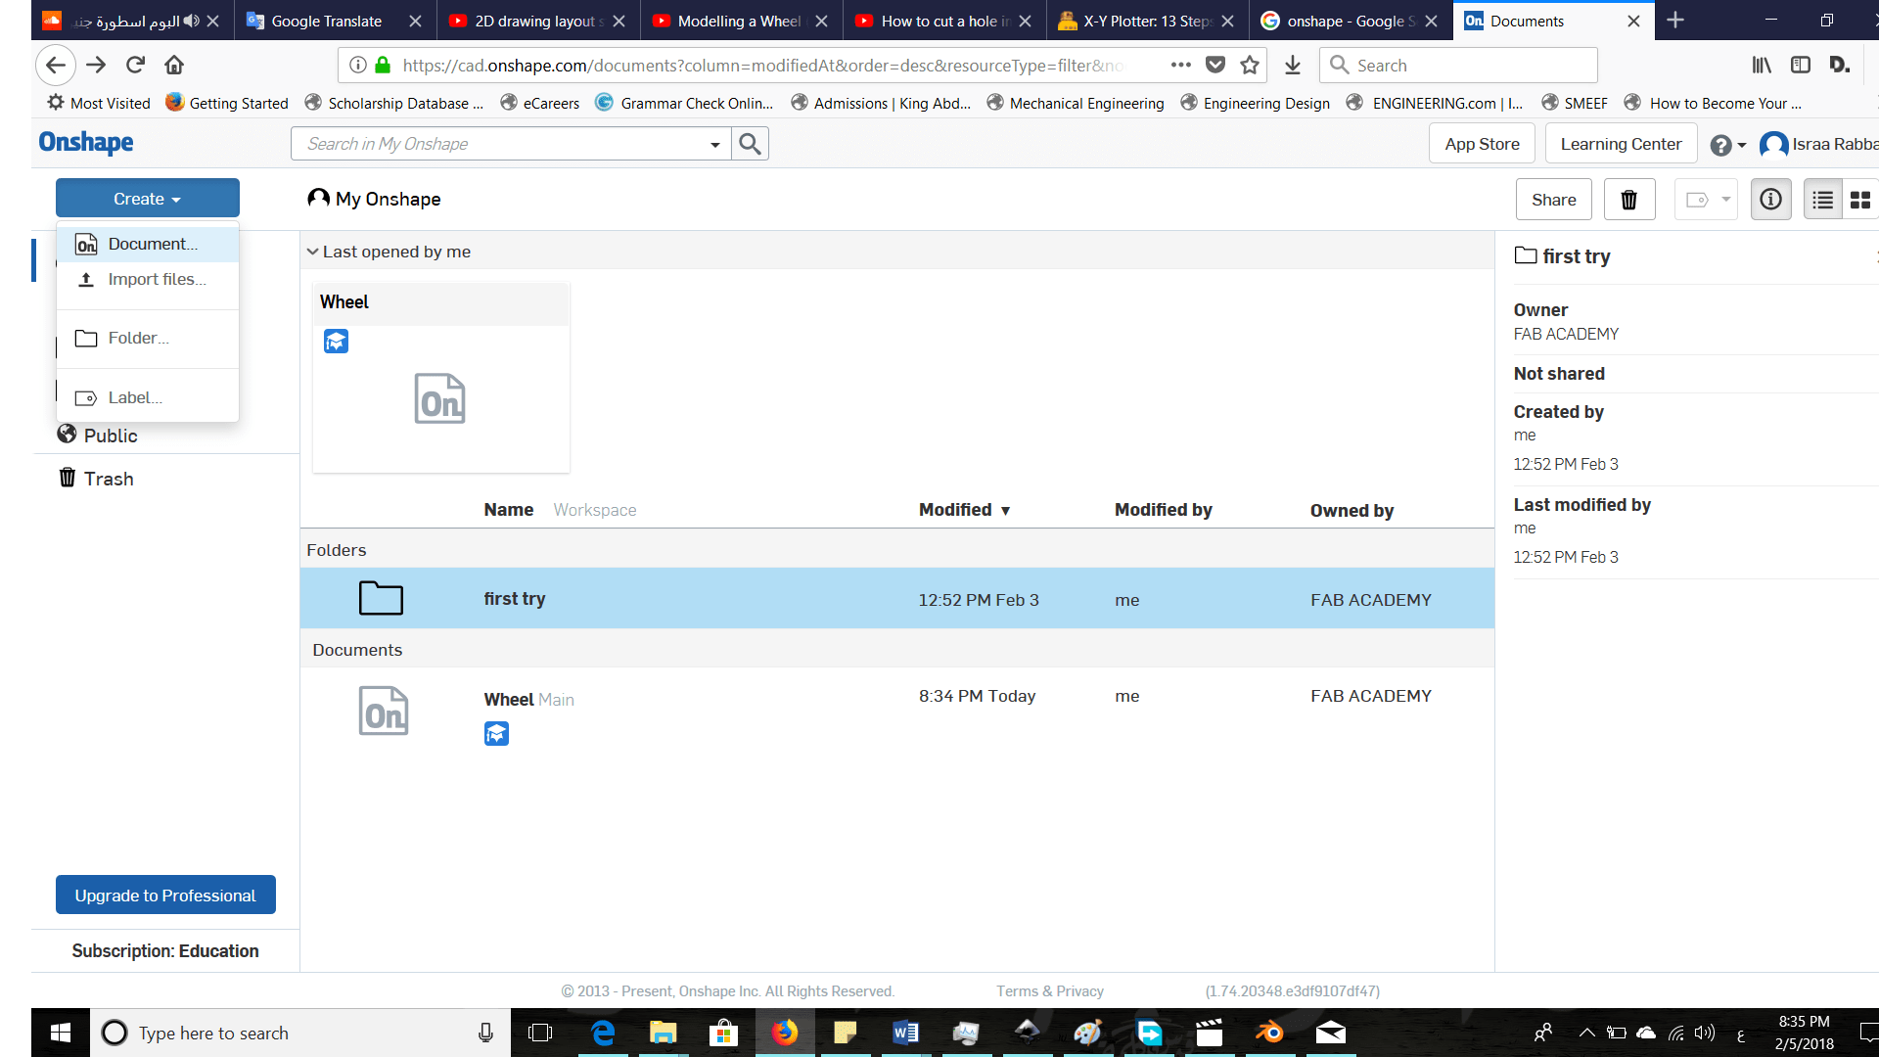This screenshot has height=1057, width=1879.
Task: Open the Trash filter
Action: point(96,479)
